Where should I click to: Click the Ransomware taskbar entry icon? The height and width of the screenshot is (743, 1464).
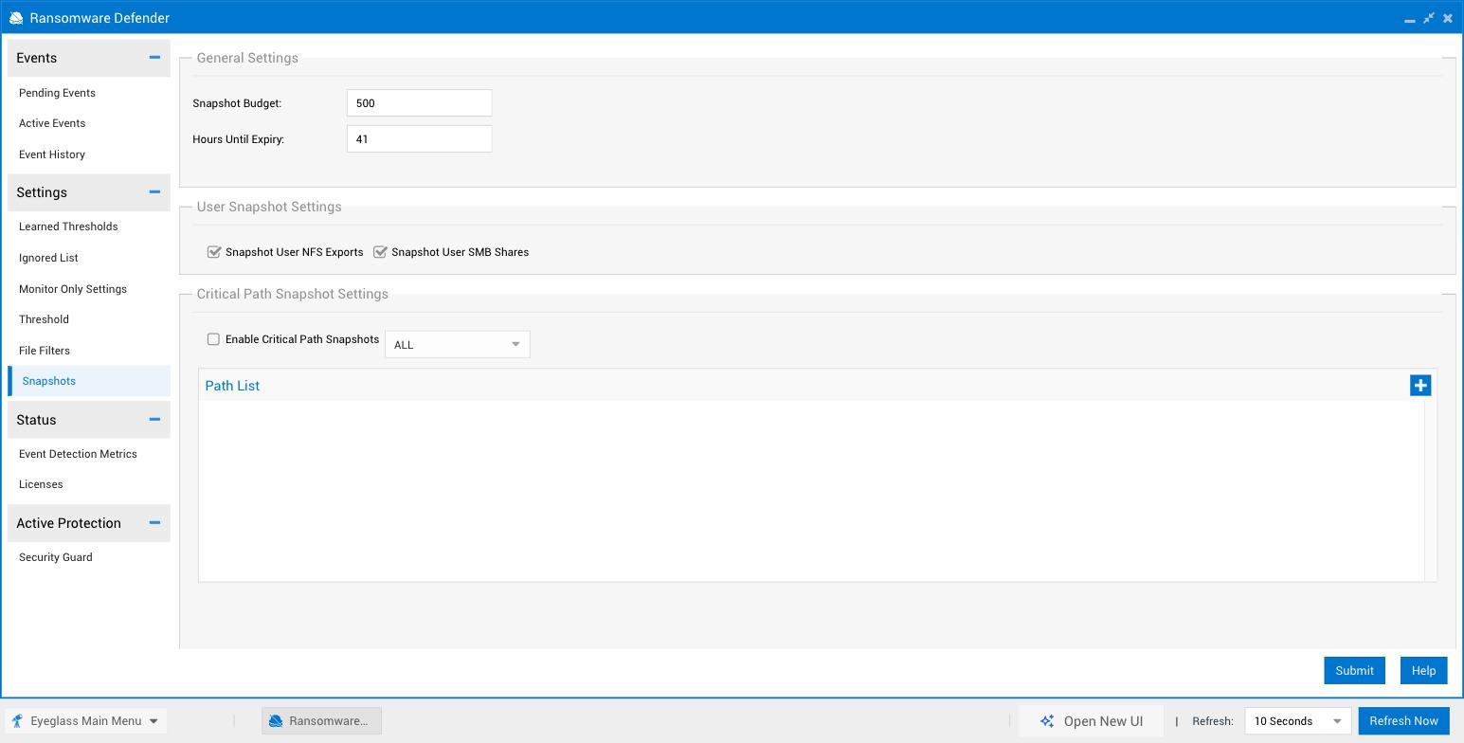[276, 721]
